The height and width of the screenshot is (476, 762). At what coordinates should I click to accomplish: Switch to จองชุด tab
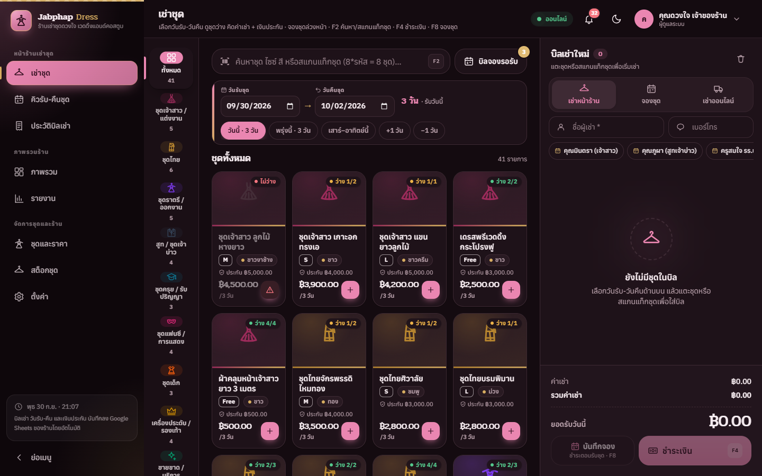coord(651,95)
